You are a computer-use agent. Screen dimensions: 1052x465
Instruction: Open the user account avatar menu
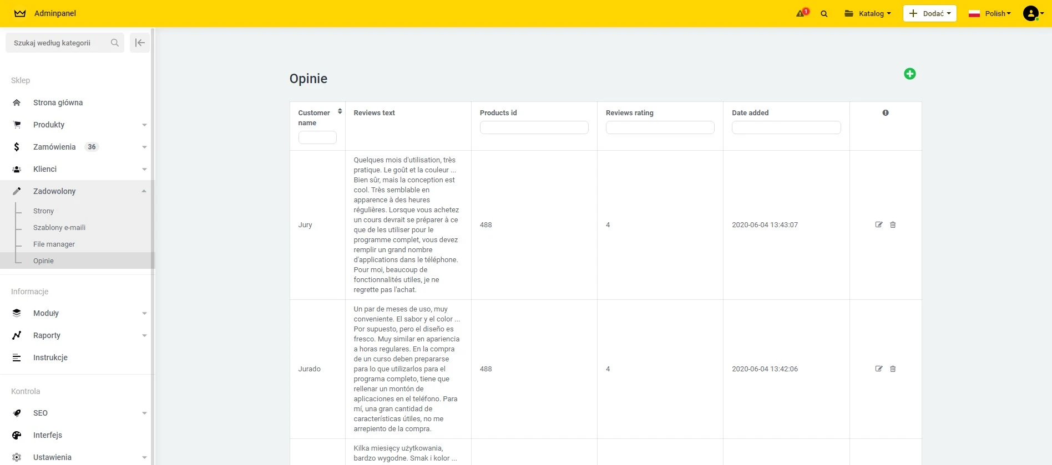click(1031, 13)
